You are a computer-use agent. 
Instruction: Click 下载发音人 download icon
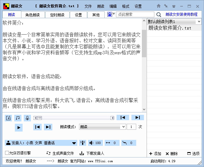click(x=82, y=153)
